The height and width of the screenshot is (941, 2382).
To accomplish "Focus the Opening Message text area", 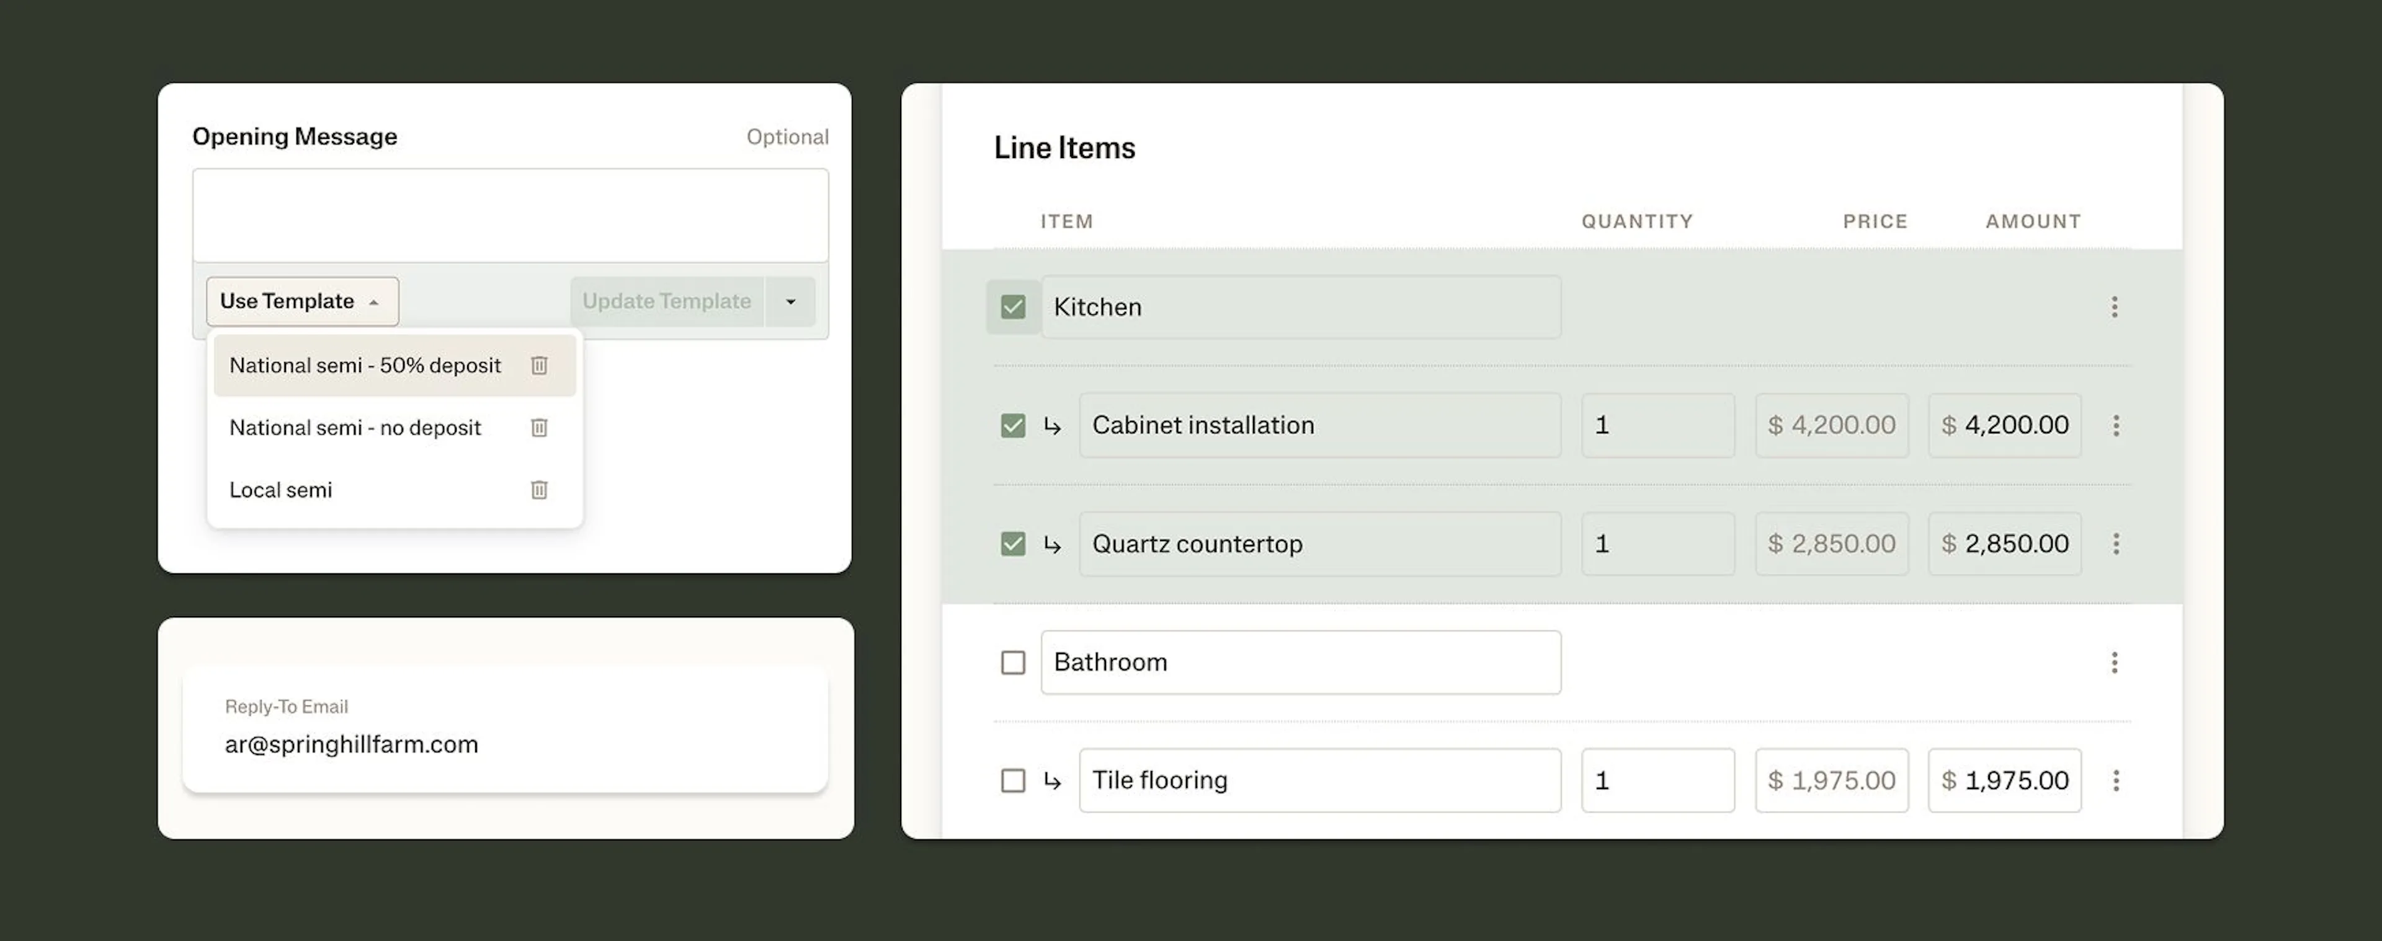I will click(x=511, y=215).
